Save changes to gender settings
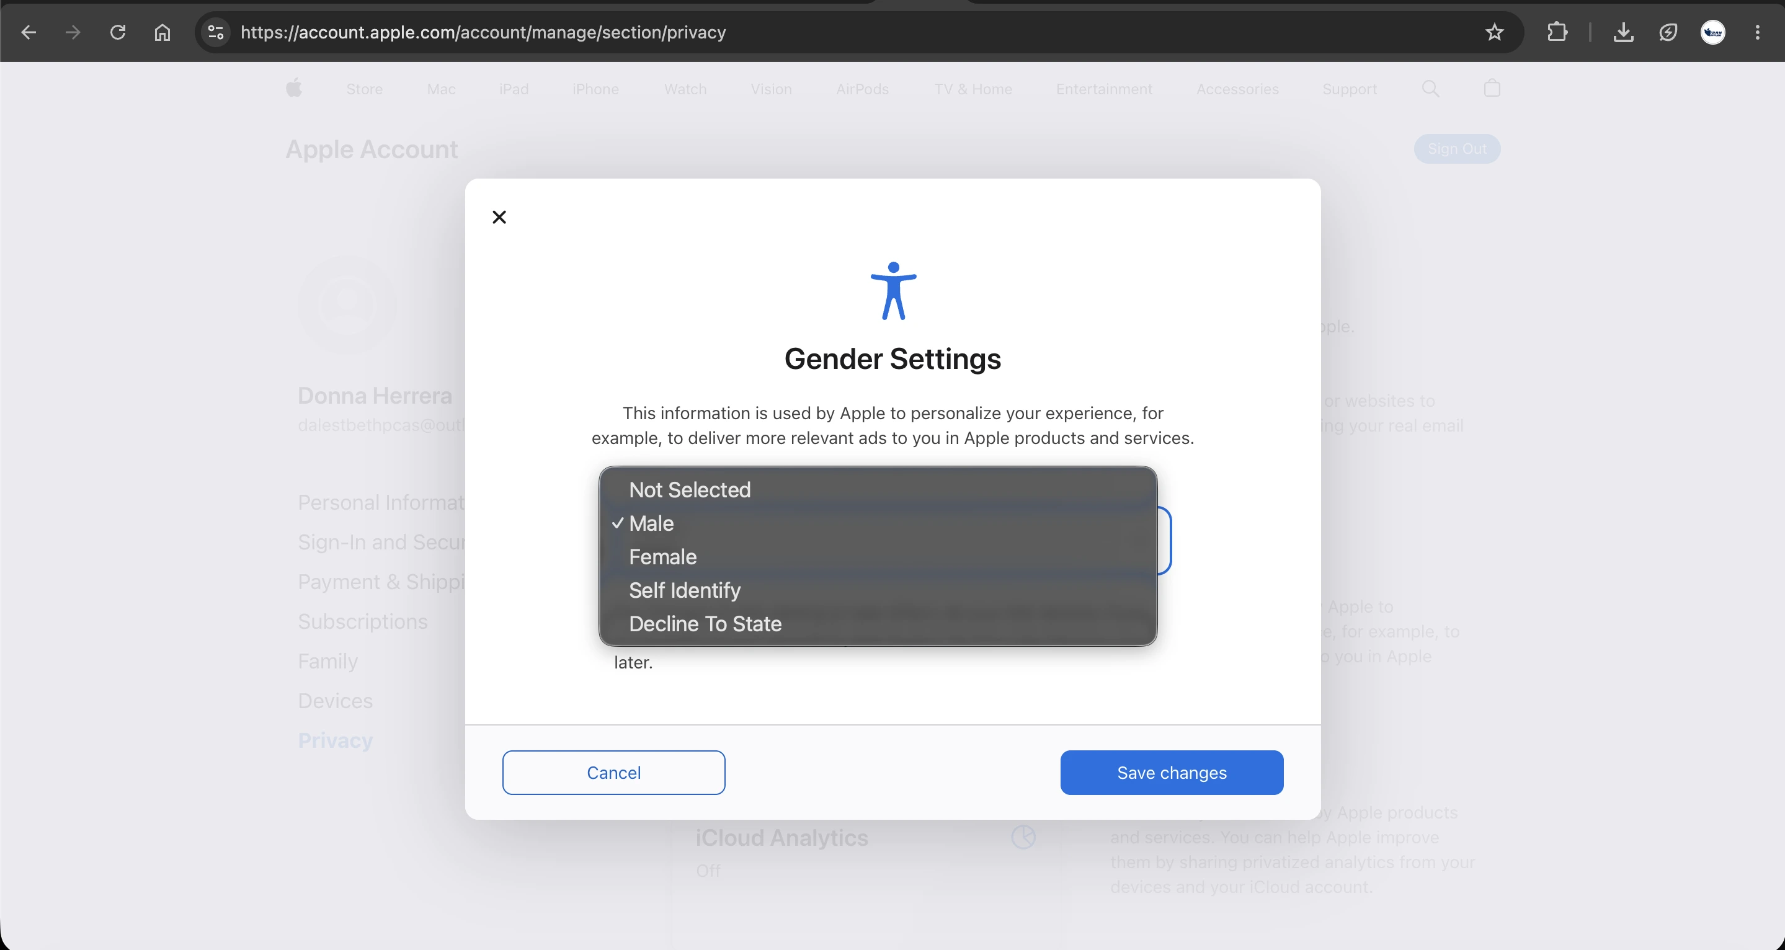The image size is (1785, 950). [1172, 773]
